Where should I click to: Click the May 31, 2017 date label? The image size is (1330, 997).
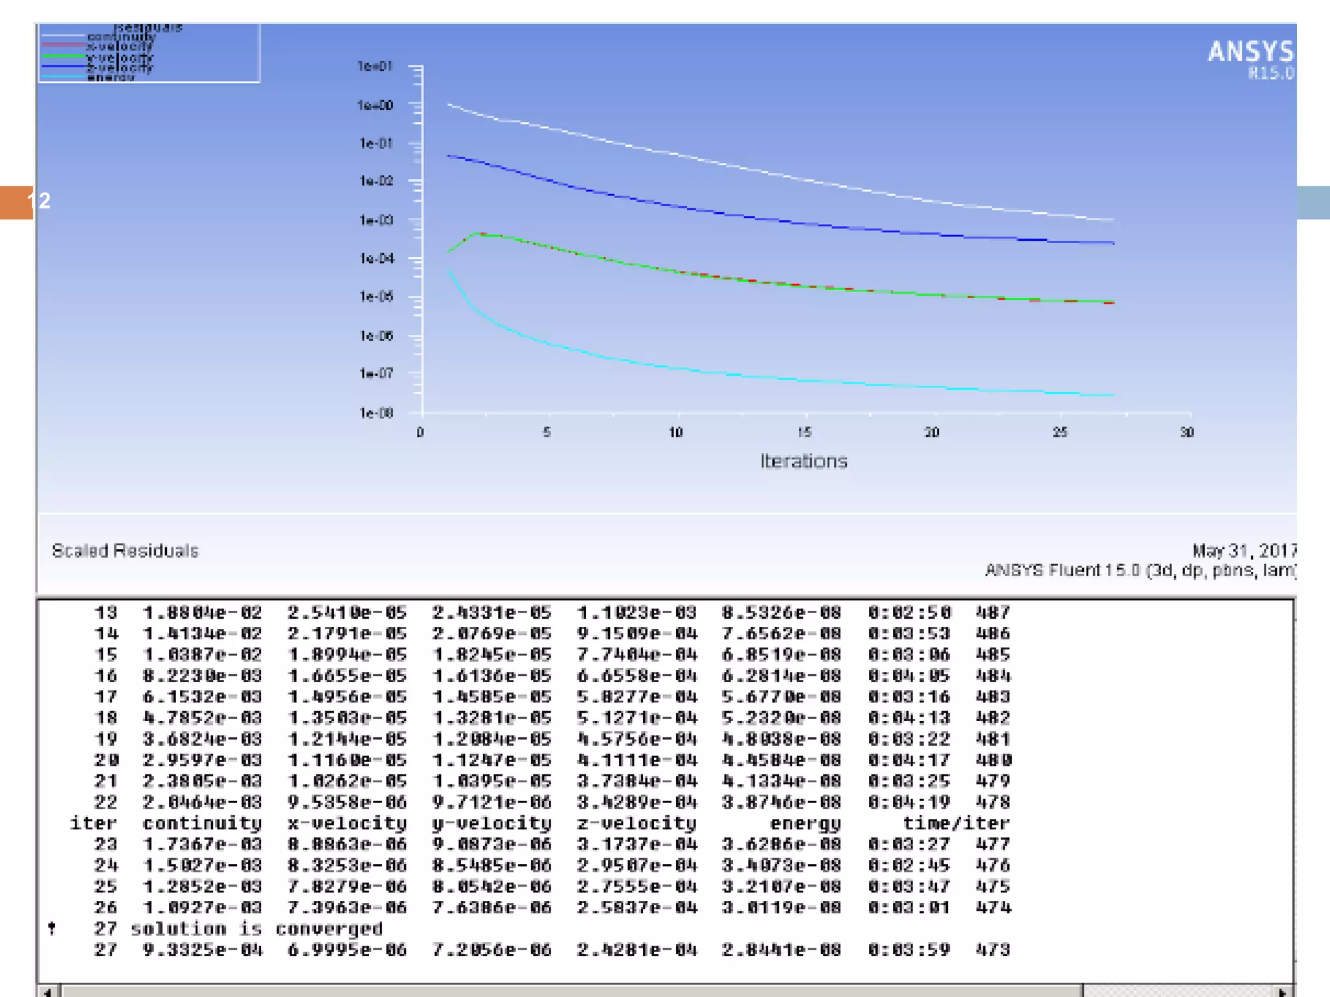click(1244, 551)
